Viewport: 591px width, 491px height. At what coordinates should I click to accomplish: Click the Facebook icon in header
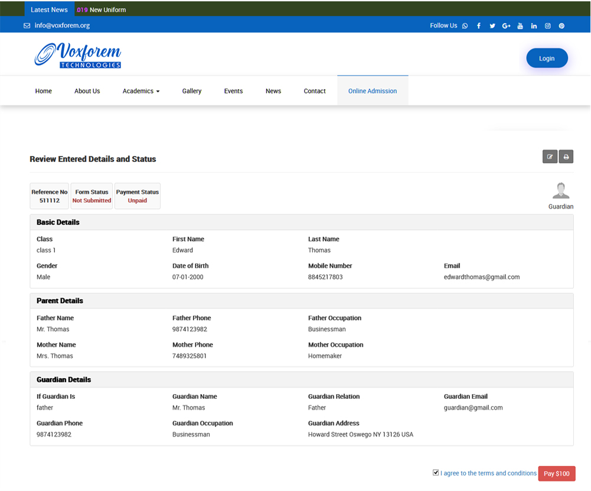point(479,26)
